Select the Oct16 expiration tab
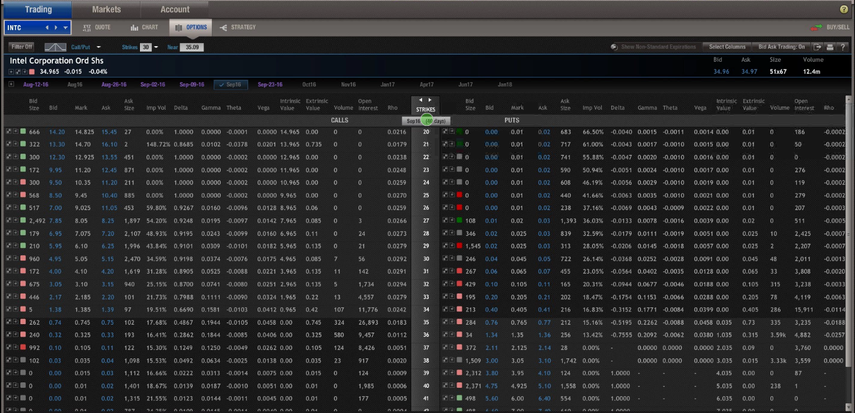The image size is (855, 413). tap(309, 85)
